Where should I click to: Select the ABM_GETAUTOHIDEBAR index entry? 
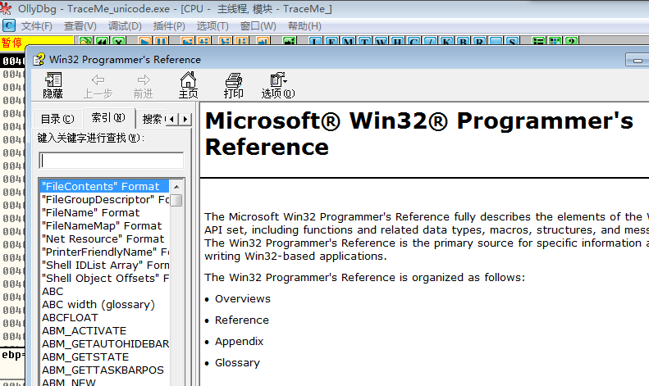105,344
